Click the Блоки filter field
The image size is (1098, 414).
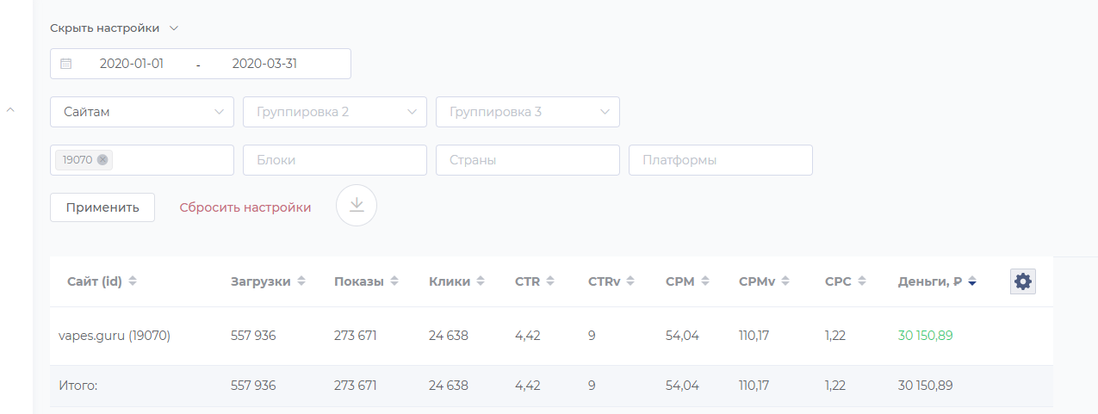click(335, 160)
